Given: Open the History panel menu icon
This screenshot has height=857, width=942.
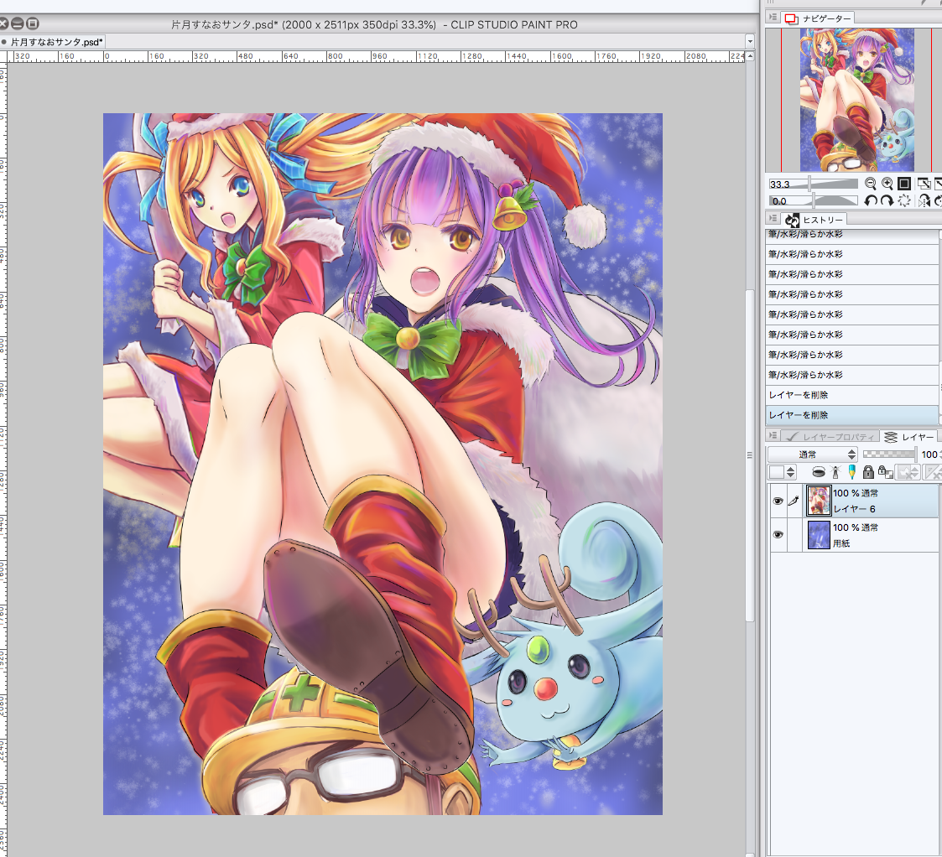Looking at the screenshot, I should pos(773,219).
